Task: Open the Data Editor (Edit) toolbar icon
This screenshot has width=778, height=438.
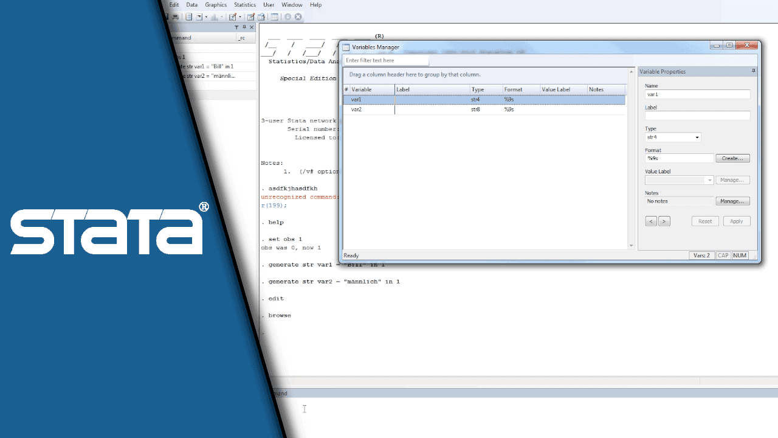Action: click(250, 17)
